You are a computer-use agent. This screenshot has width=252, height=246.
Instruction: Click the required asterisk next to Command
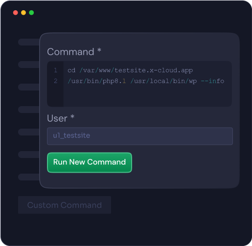99,50
